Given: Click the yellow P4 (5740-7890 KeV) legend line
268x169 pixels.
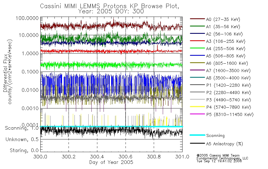Looking at the screenshot, I should coord(197,107).
